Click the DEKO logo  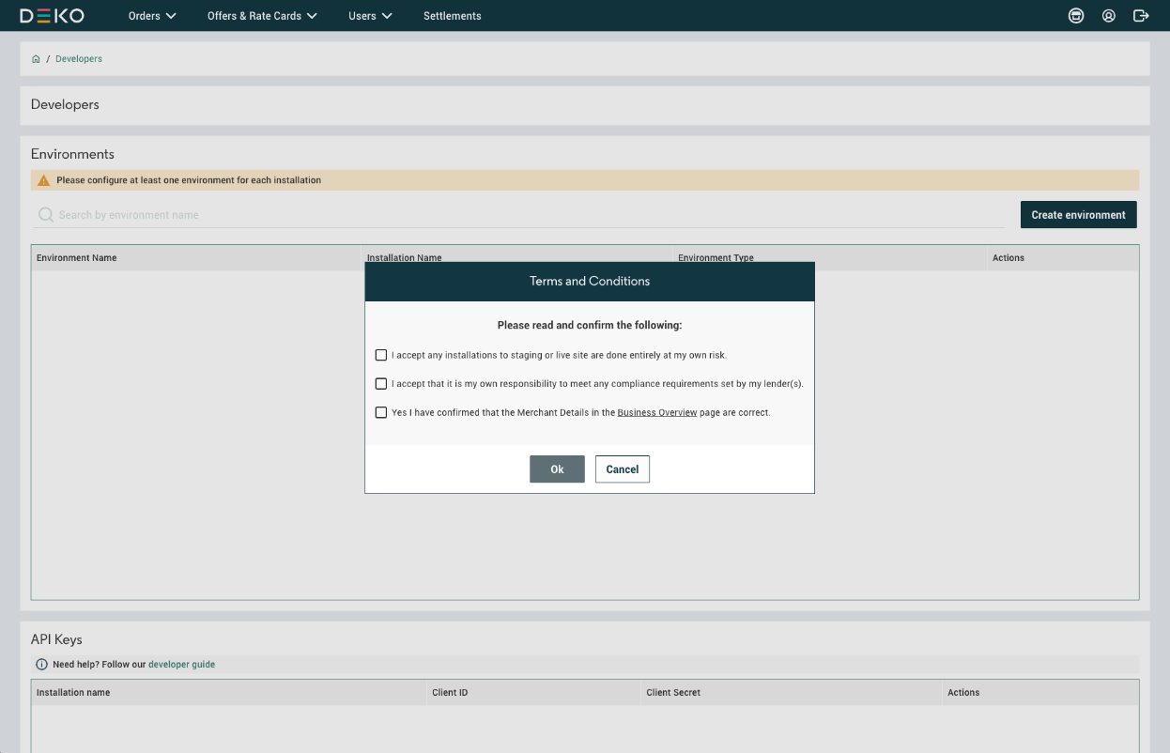pyautogui.click(x=52, y=16)
